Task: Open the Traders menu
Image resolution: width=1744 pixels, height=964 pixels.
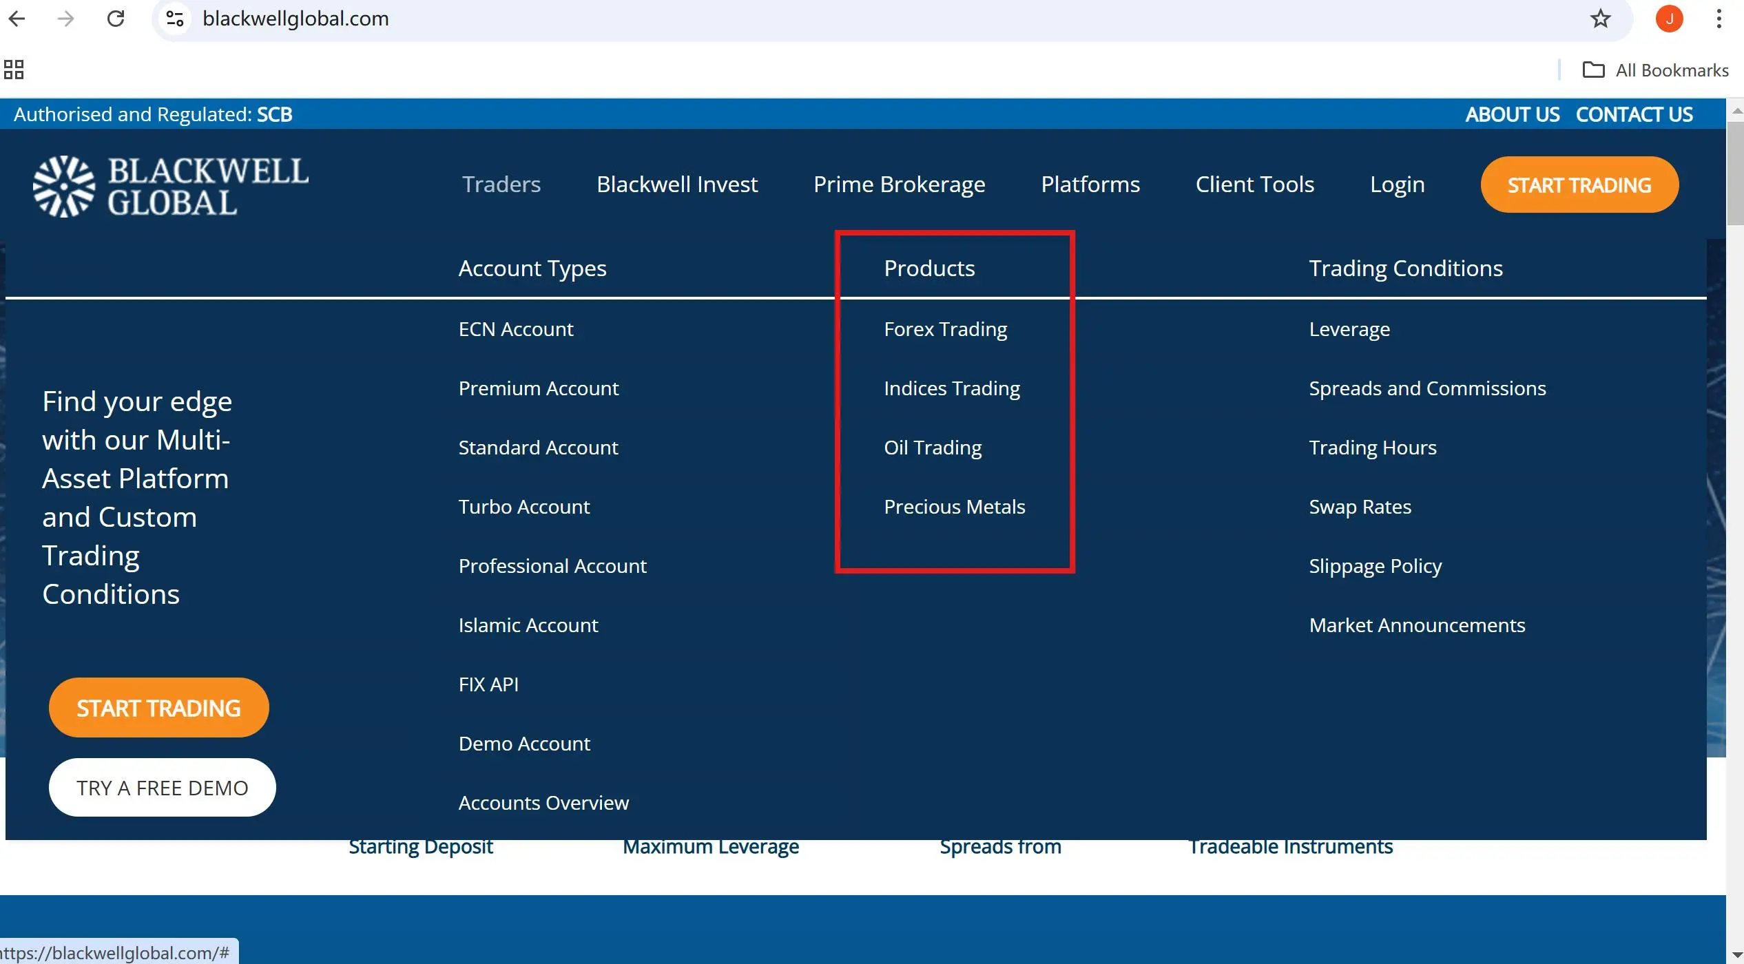Action: 501,185
